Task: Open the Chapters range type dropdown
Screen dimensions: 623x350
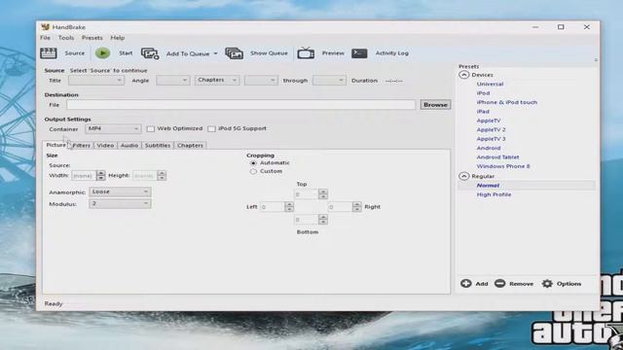Action: [x=217, y=80]
